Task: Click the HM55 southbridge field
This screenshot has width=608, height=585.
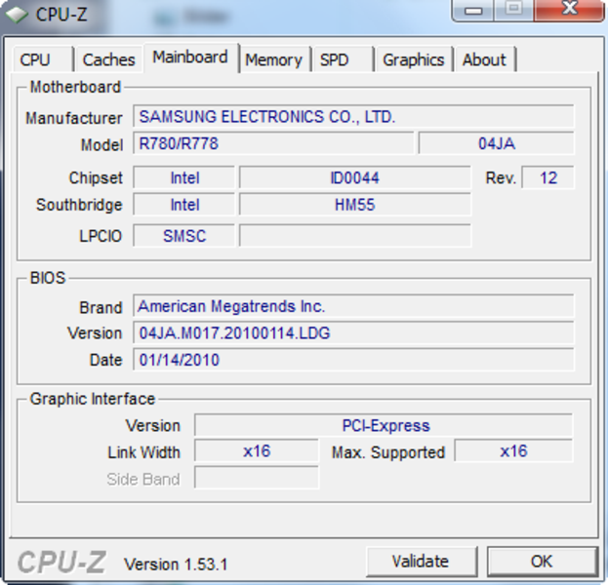Action: coord(355,204)
